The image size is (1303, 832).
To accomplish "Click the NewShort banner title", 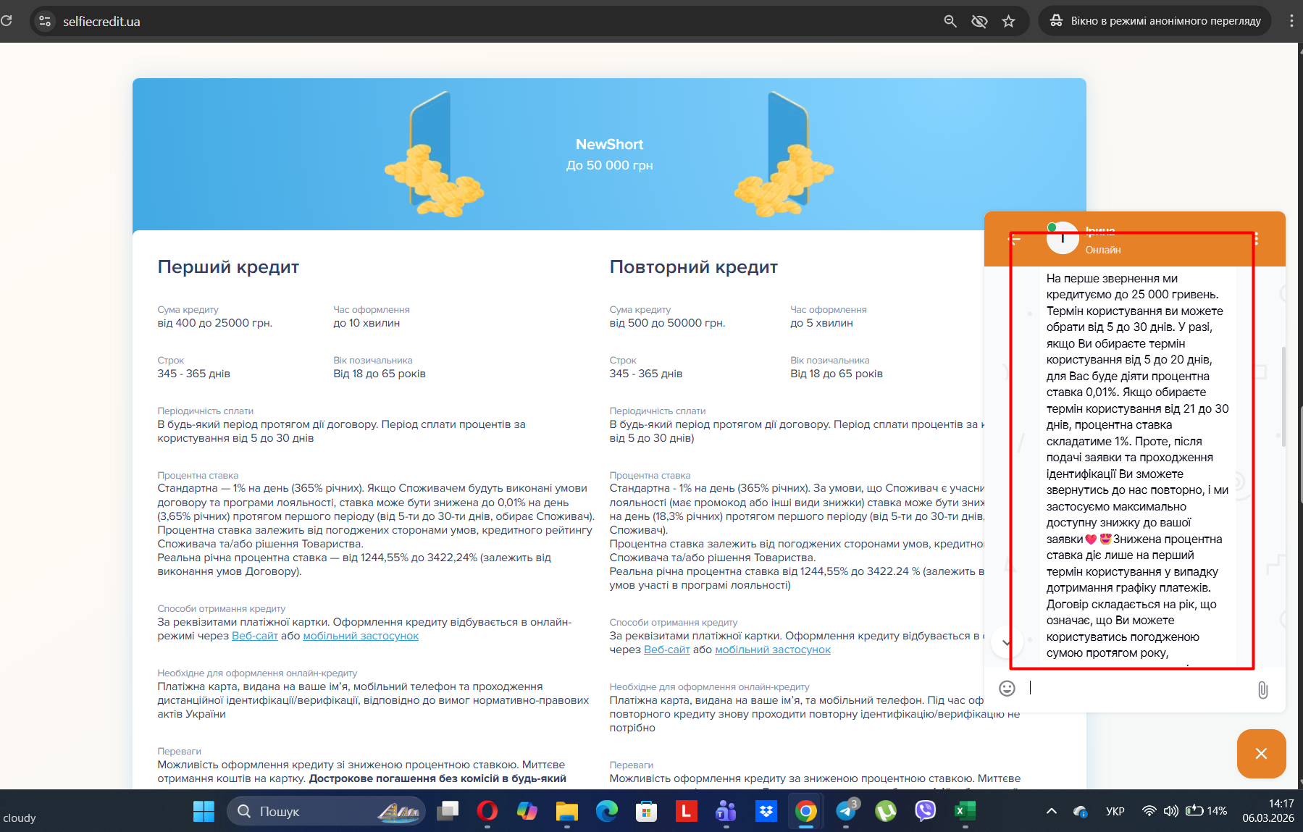I will tap(609, 144).
